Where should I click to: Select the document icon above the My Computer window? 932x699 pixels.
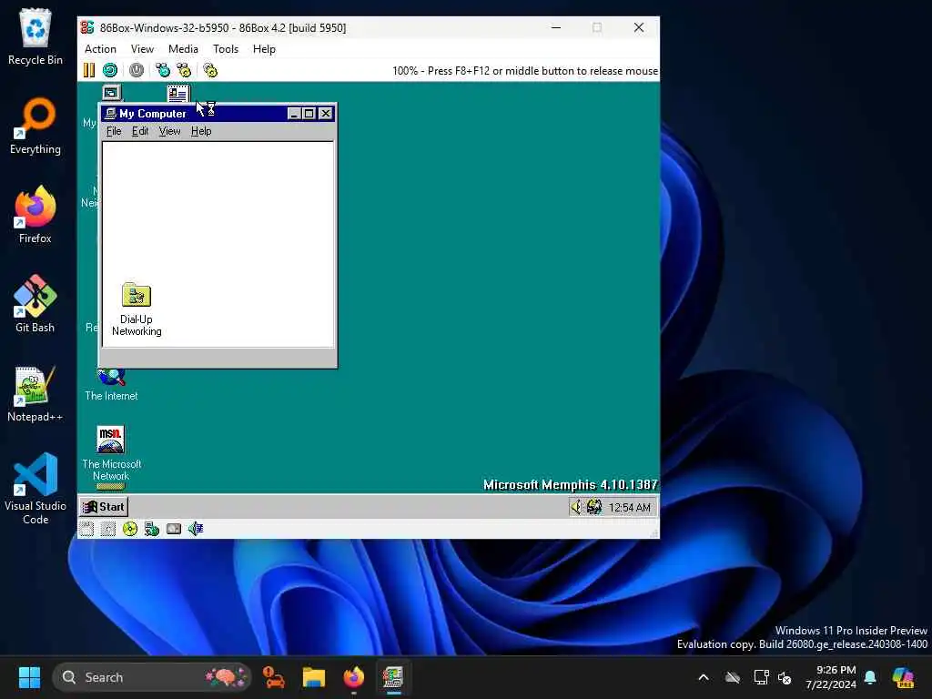[177, 94]
